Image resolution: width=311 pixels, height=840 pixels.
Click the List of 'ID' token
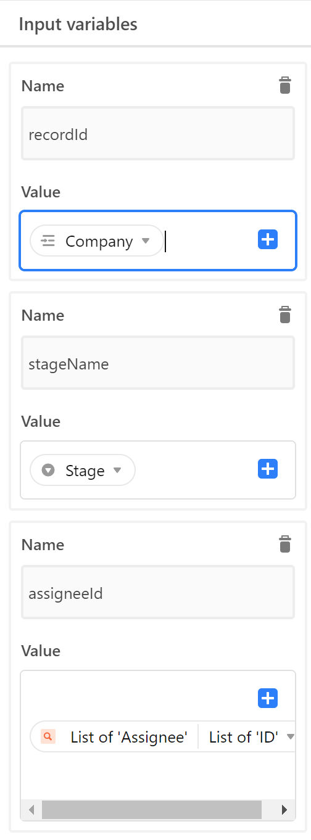point(244,736)
